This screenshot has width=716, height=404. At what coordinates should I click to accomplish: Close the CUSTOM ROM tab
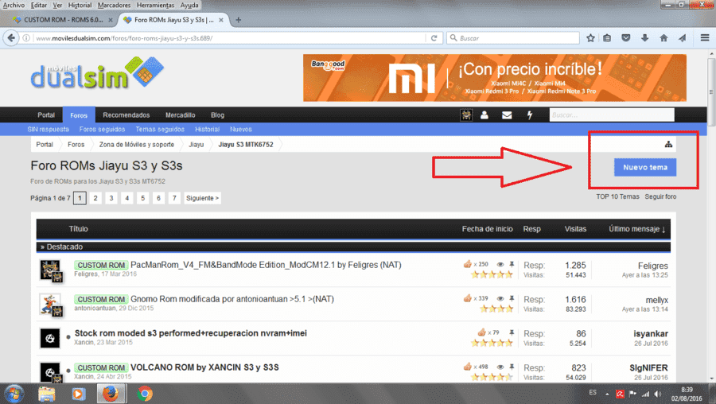[110, 20]
